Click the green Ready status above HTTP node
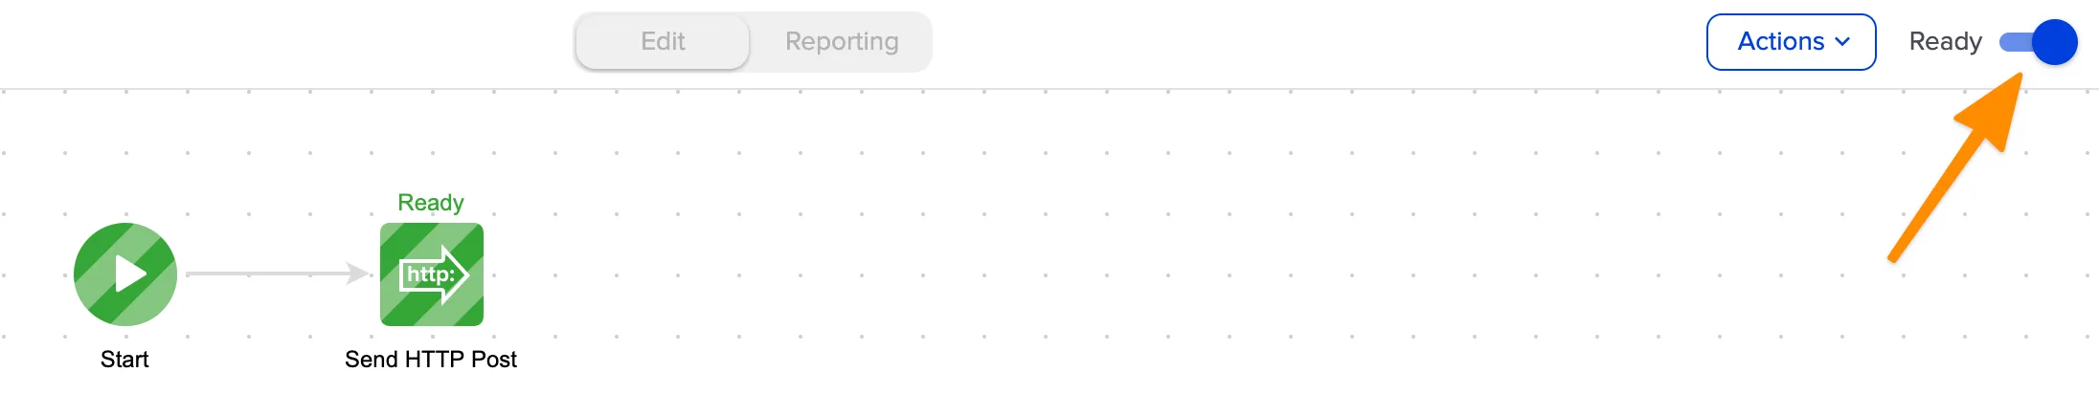2099x394 pixels. click(x=431, y=203)
